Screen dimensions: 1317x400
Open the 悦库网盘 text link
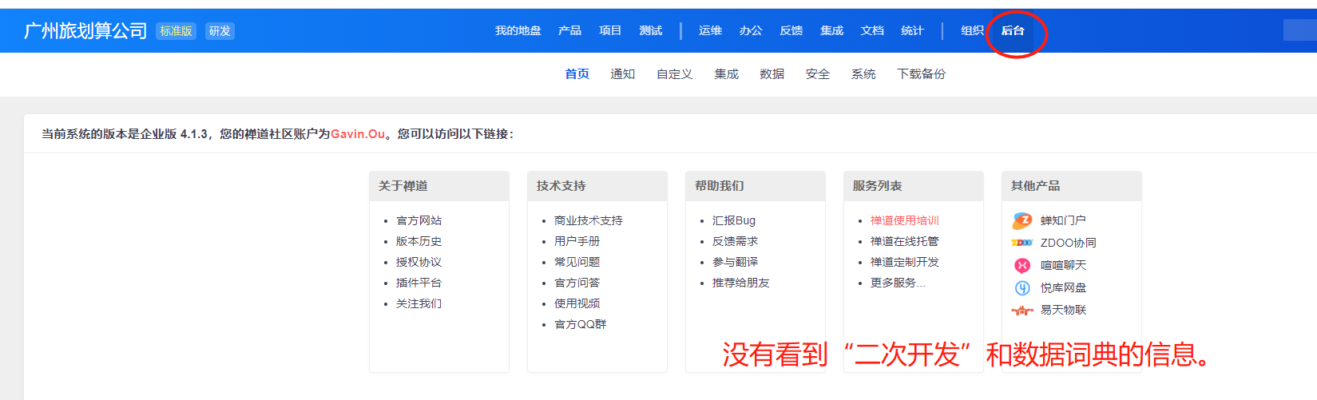coord(1063,287)
